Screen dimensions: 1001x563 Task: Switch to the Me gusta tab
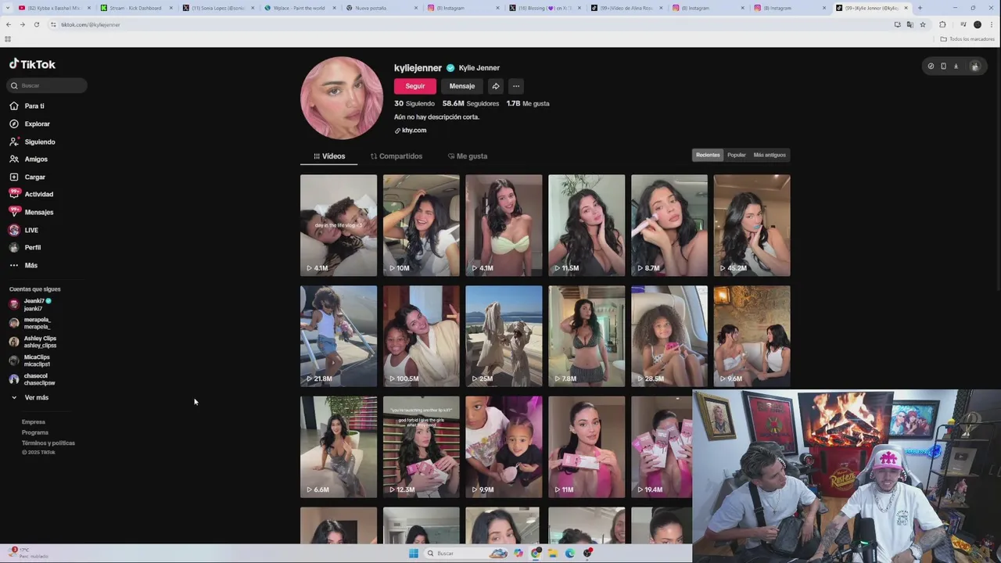(468, 156)
